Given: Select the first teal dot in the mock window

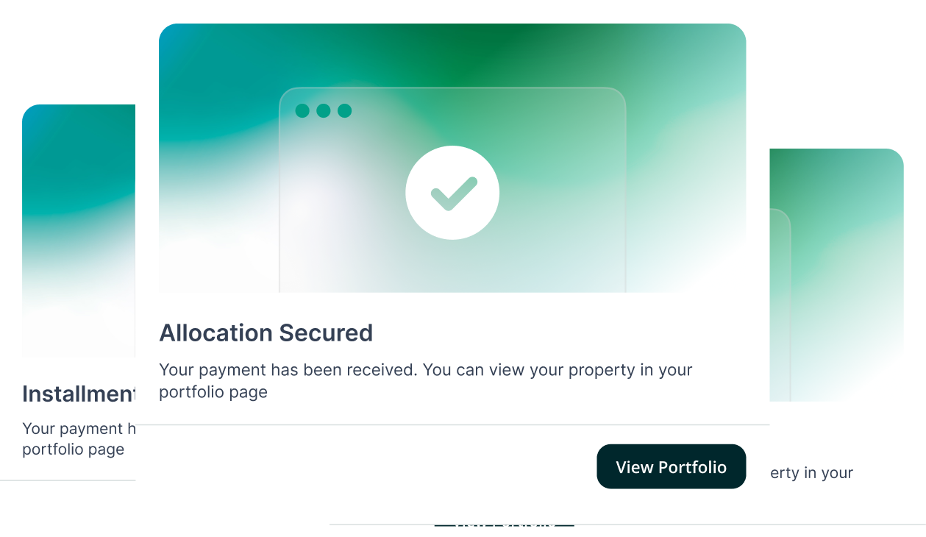Looking at the screenshot, I should (x=302, y=111).
